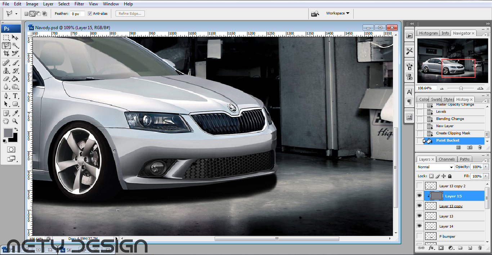The image size is (492, 255).
Task: Select the Rounded Rectangle shape tool
Action: click(x=15, y=104)
